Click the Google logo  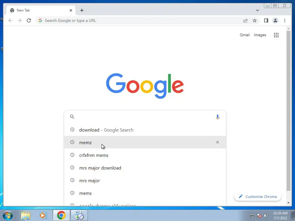[x=145, y=86]
